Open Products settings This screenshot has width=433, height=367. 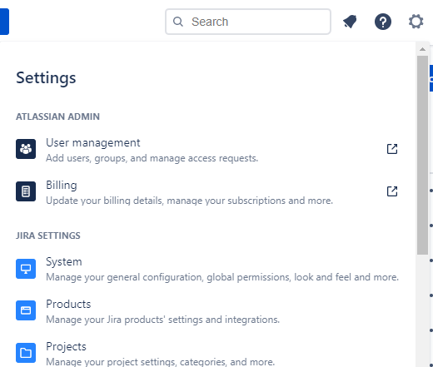[x=207, y=311]
